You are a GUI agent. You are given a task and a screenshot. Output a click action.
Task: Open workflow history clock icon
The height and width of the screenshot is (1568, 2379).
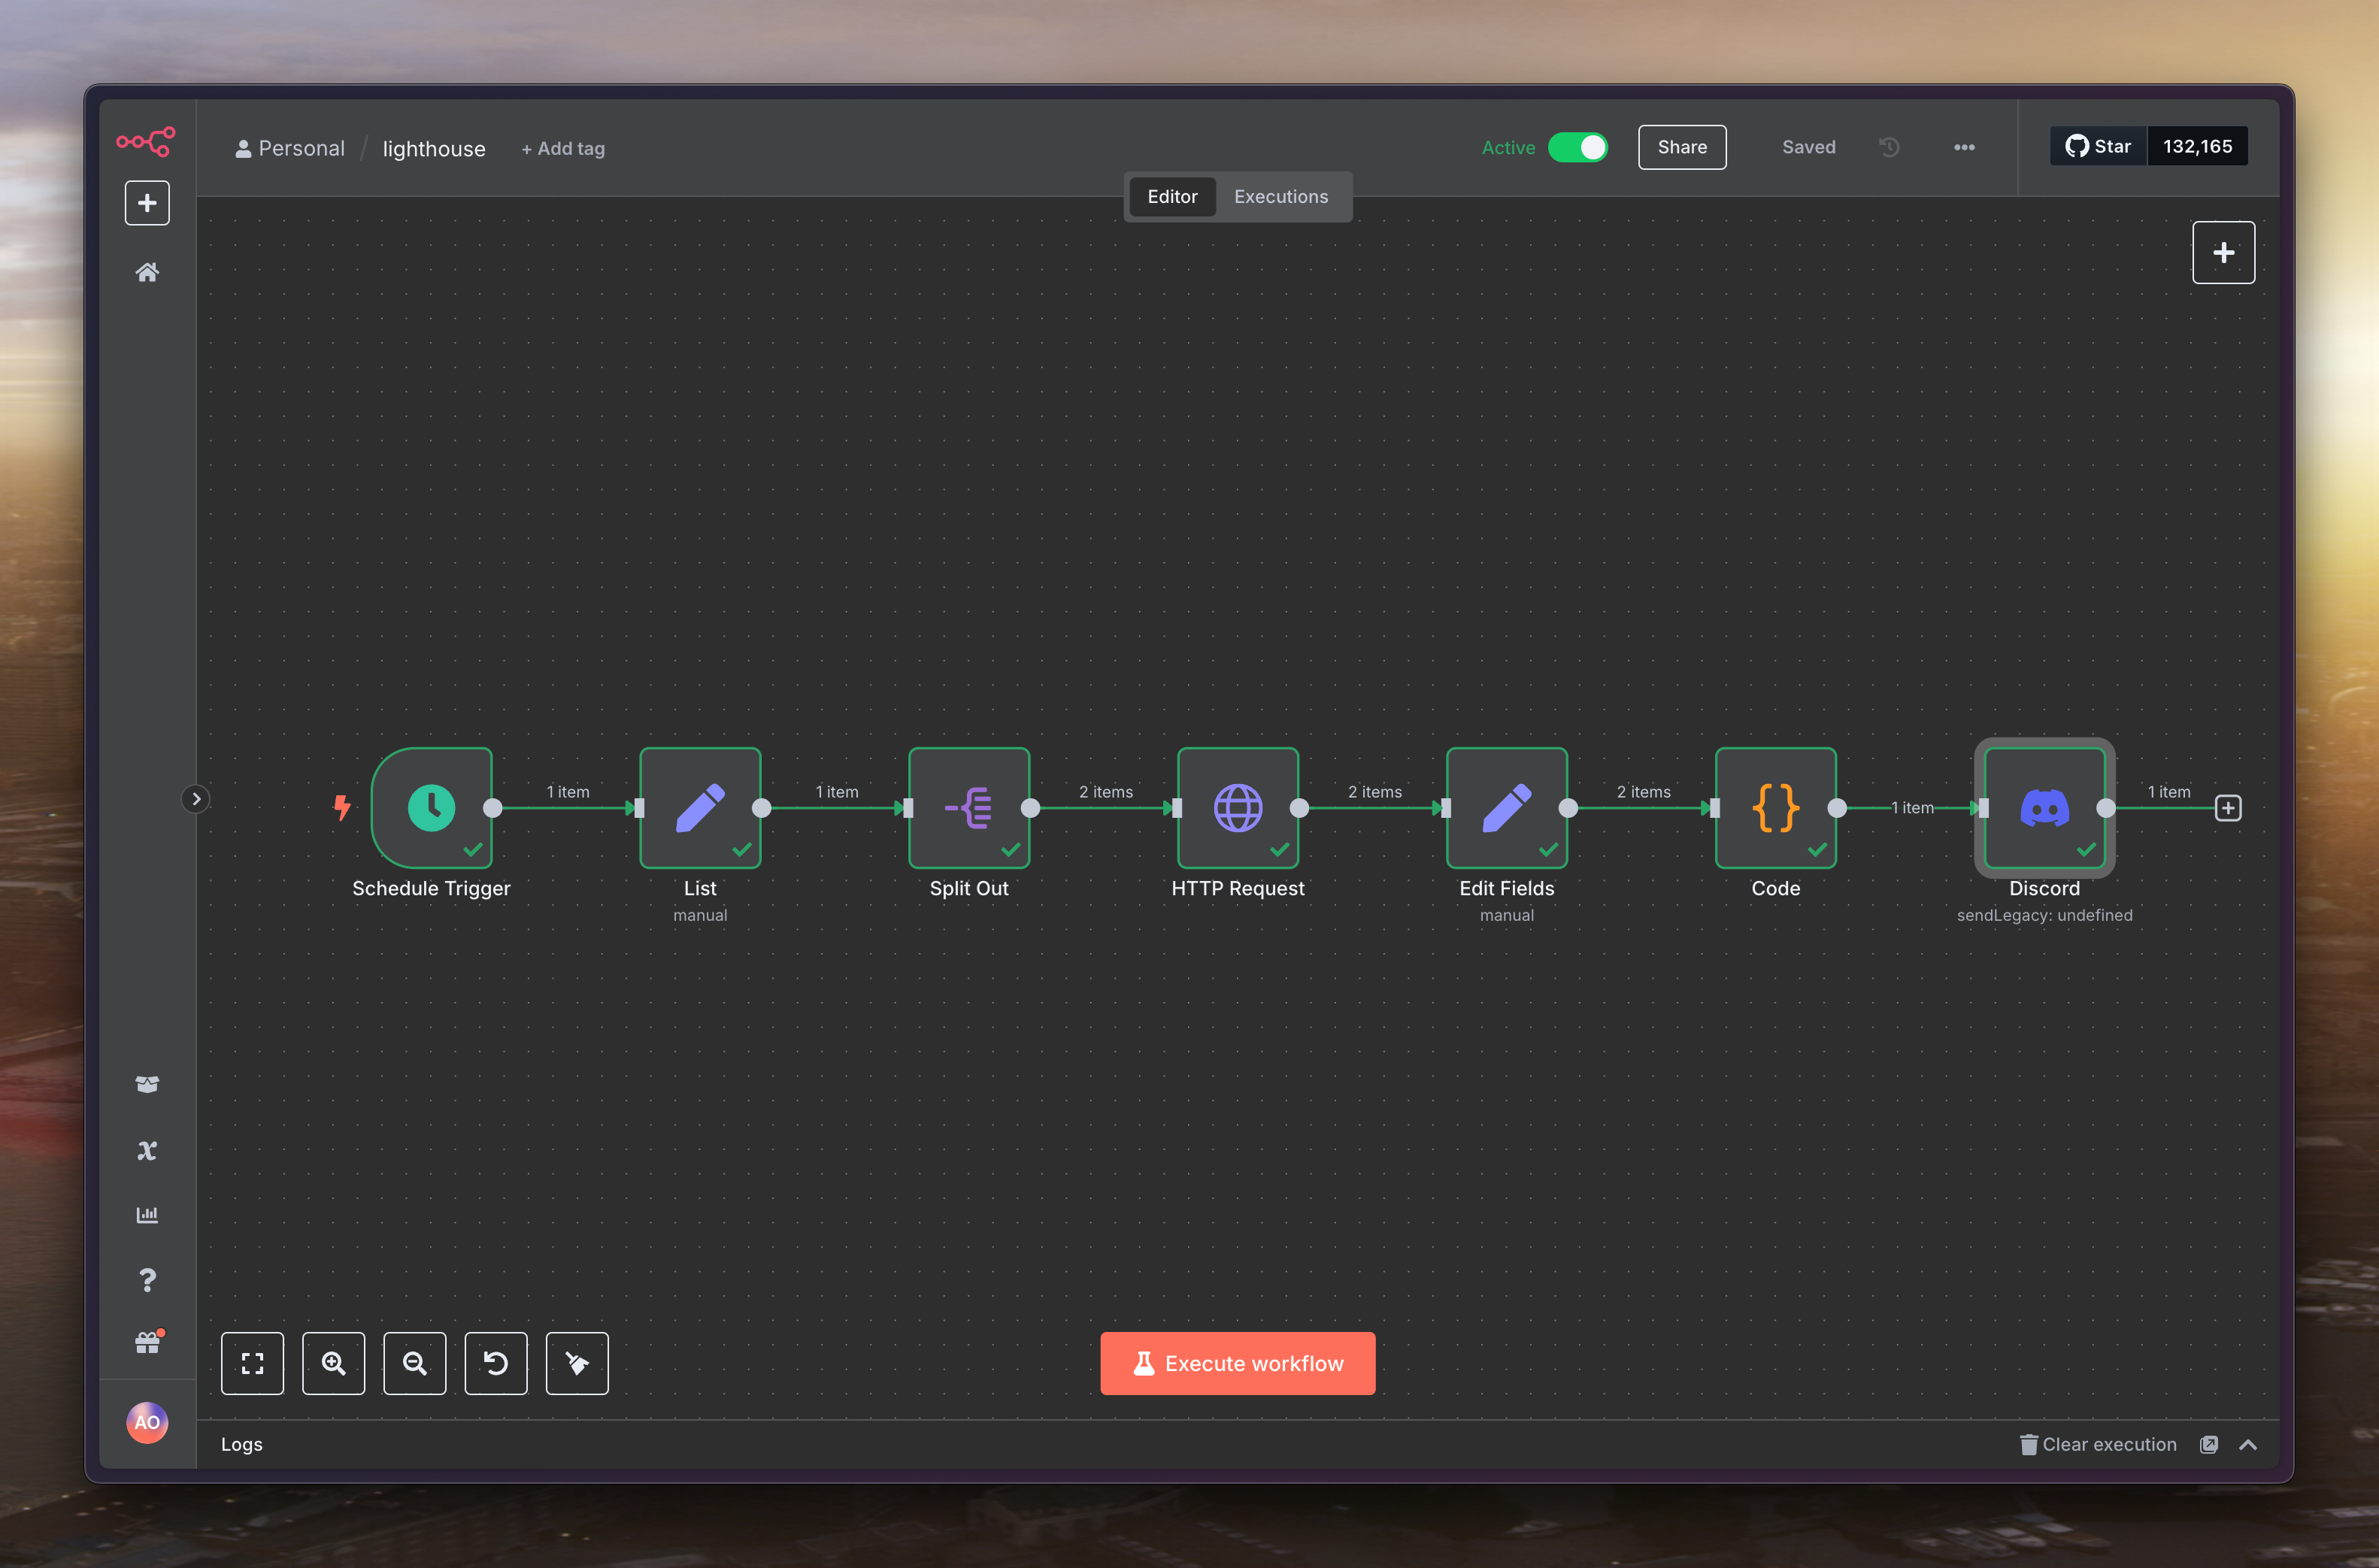1889,147
